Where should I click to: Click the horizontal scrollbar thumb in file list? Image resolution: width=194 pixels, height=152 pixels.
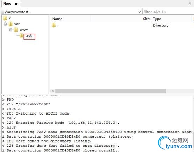coord(111,91)
